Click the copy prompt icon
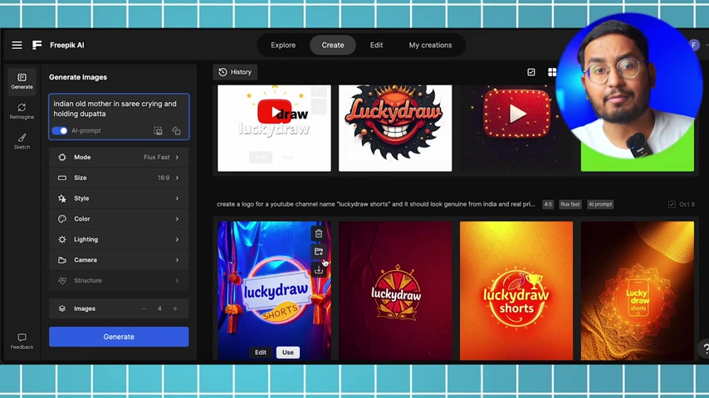Image resolution: width=709 pixels, height=398 pixels. click(x=176, y=131)
